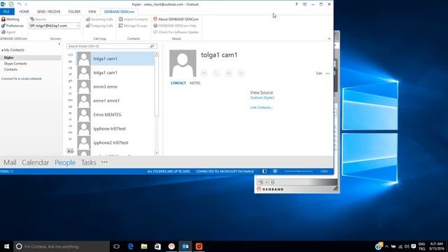
Task: Open File Explorer from taskbar
Action: [144, 246]
